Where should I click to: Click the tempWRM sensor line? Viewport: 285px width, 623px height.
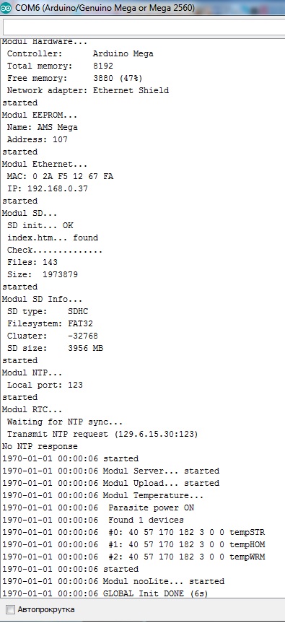133,557
